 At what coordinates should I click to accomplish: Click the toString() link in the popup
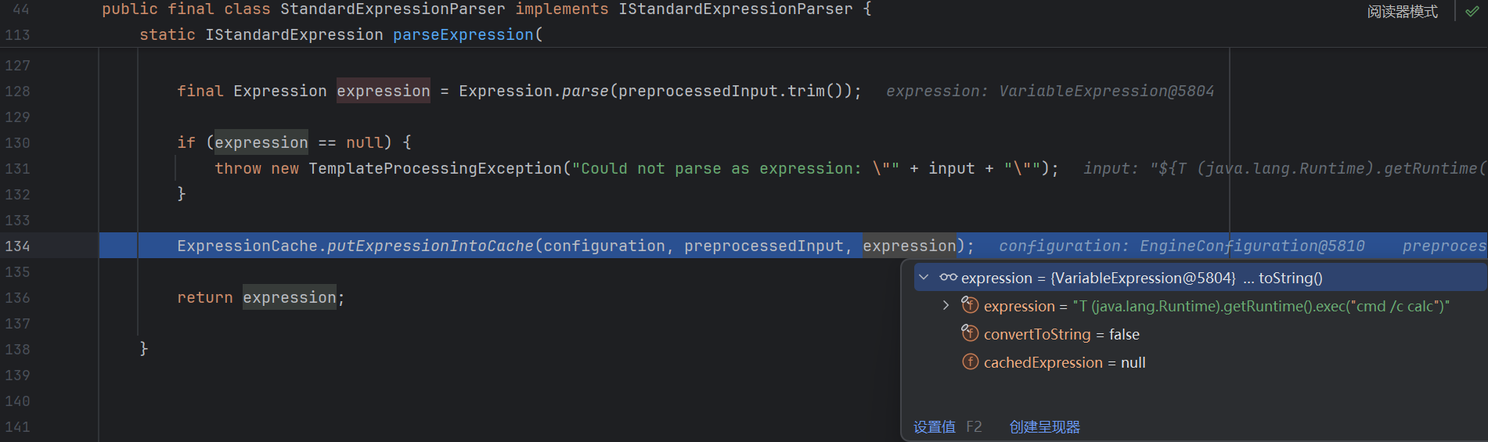click(x=1290, y=278)
